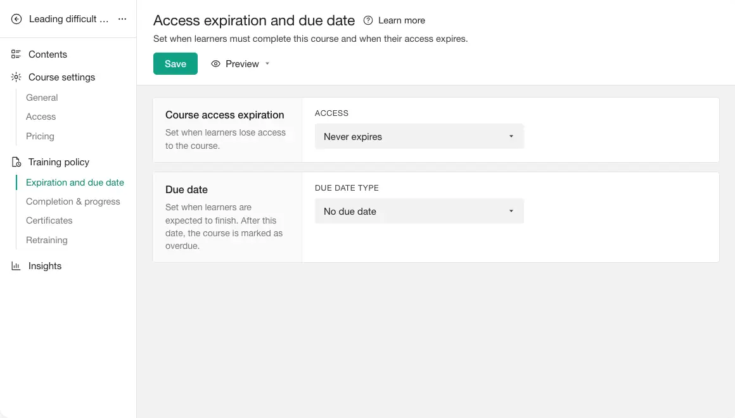Click the Leading difficult course title
Image resolution: width=735 pixels, height=418 pixels.
point(68,19)
